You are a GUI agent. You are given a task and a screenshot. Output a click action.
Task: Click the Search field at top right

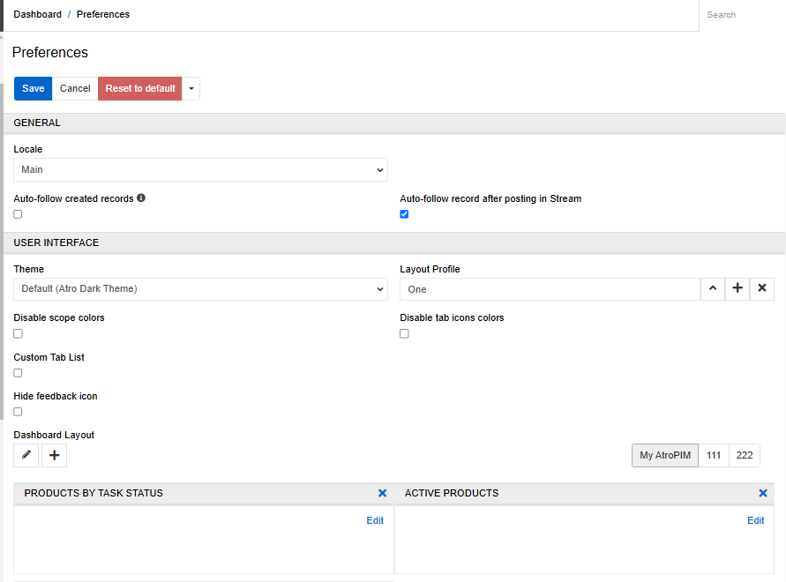pyautogui.click(x=743, y=15)
